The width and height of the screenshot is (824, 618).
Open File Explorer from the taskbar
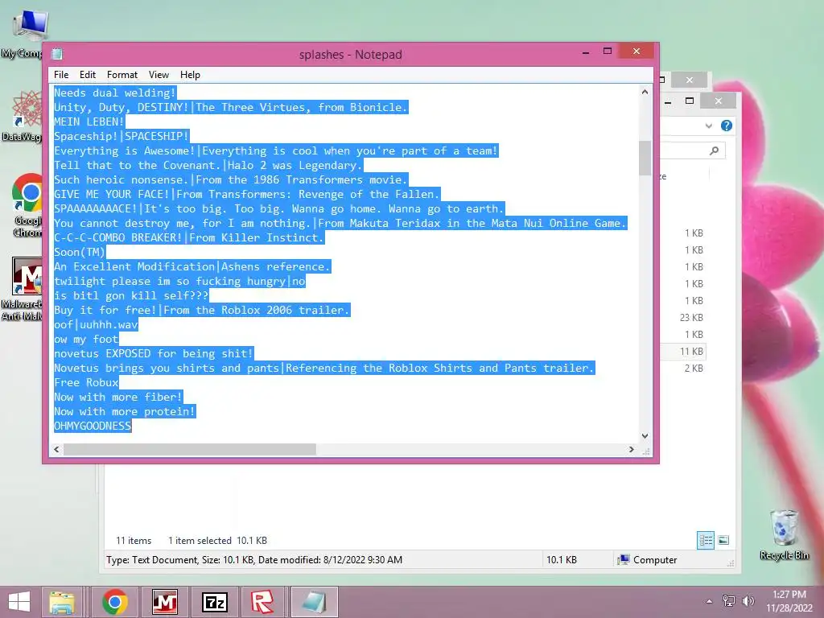62,602
